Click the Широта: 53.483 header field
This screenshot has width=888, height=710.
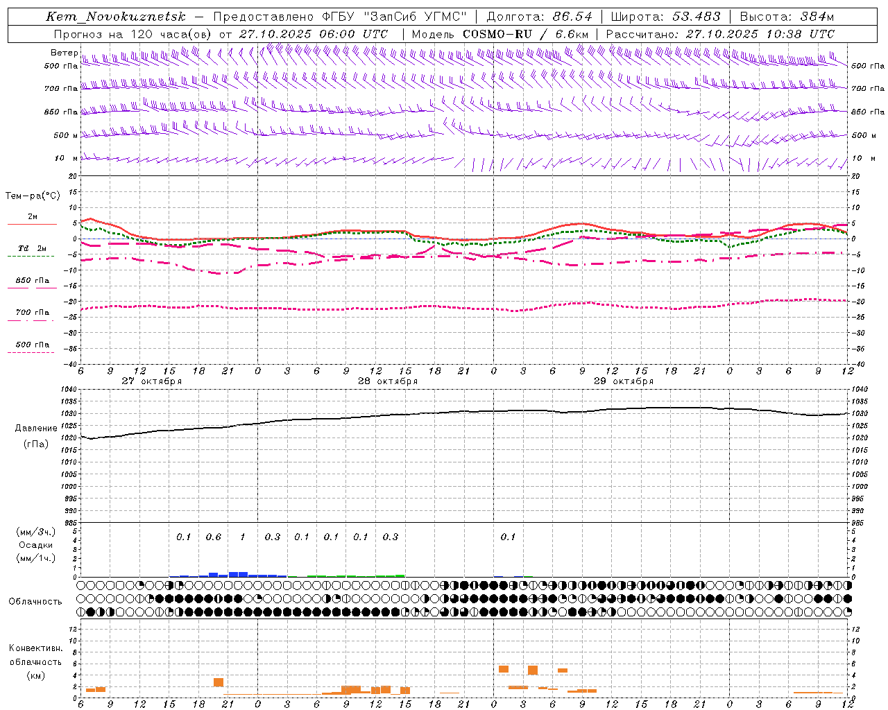coord(665,17)
